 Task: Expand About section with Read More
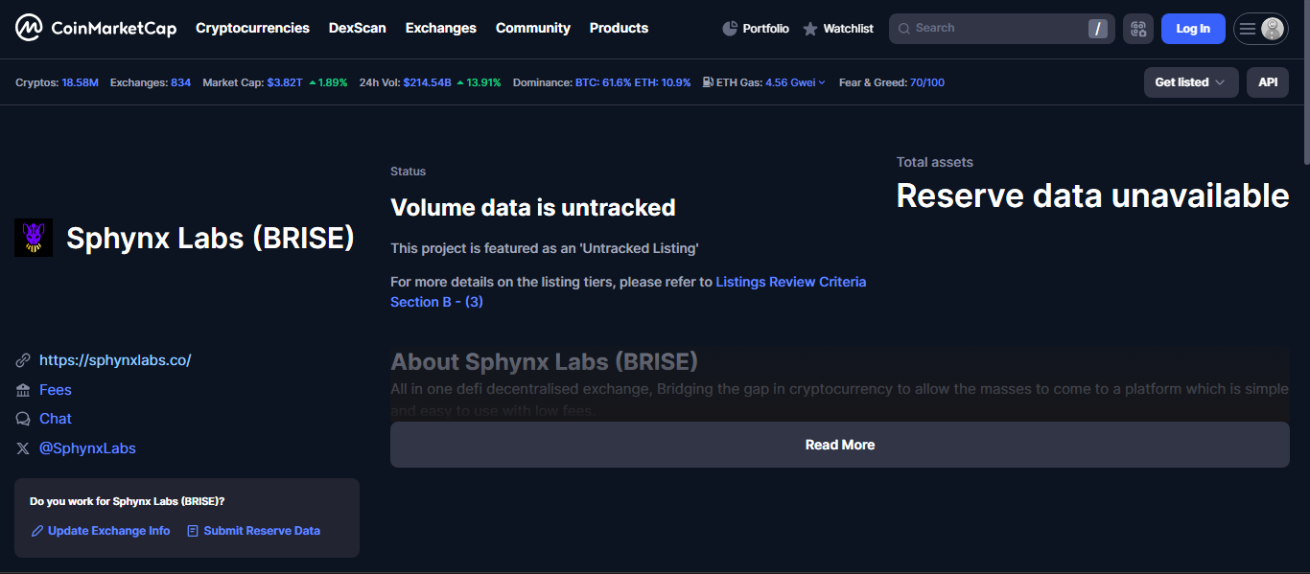pos(839,445)
